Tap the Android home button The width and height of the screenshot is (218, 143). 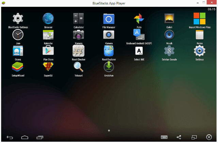coord(25,138)
